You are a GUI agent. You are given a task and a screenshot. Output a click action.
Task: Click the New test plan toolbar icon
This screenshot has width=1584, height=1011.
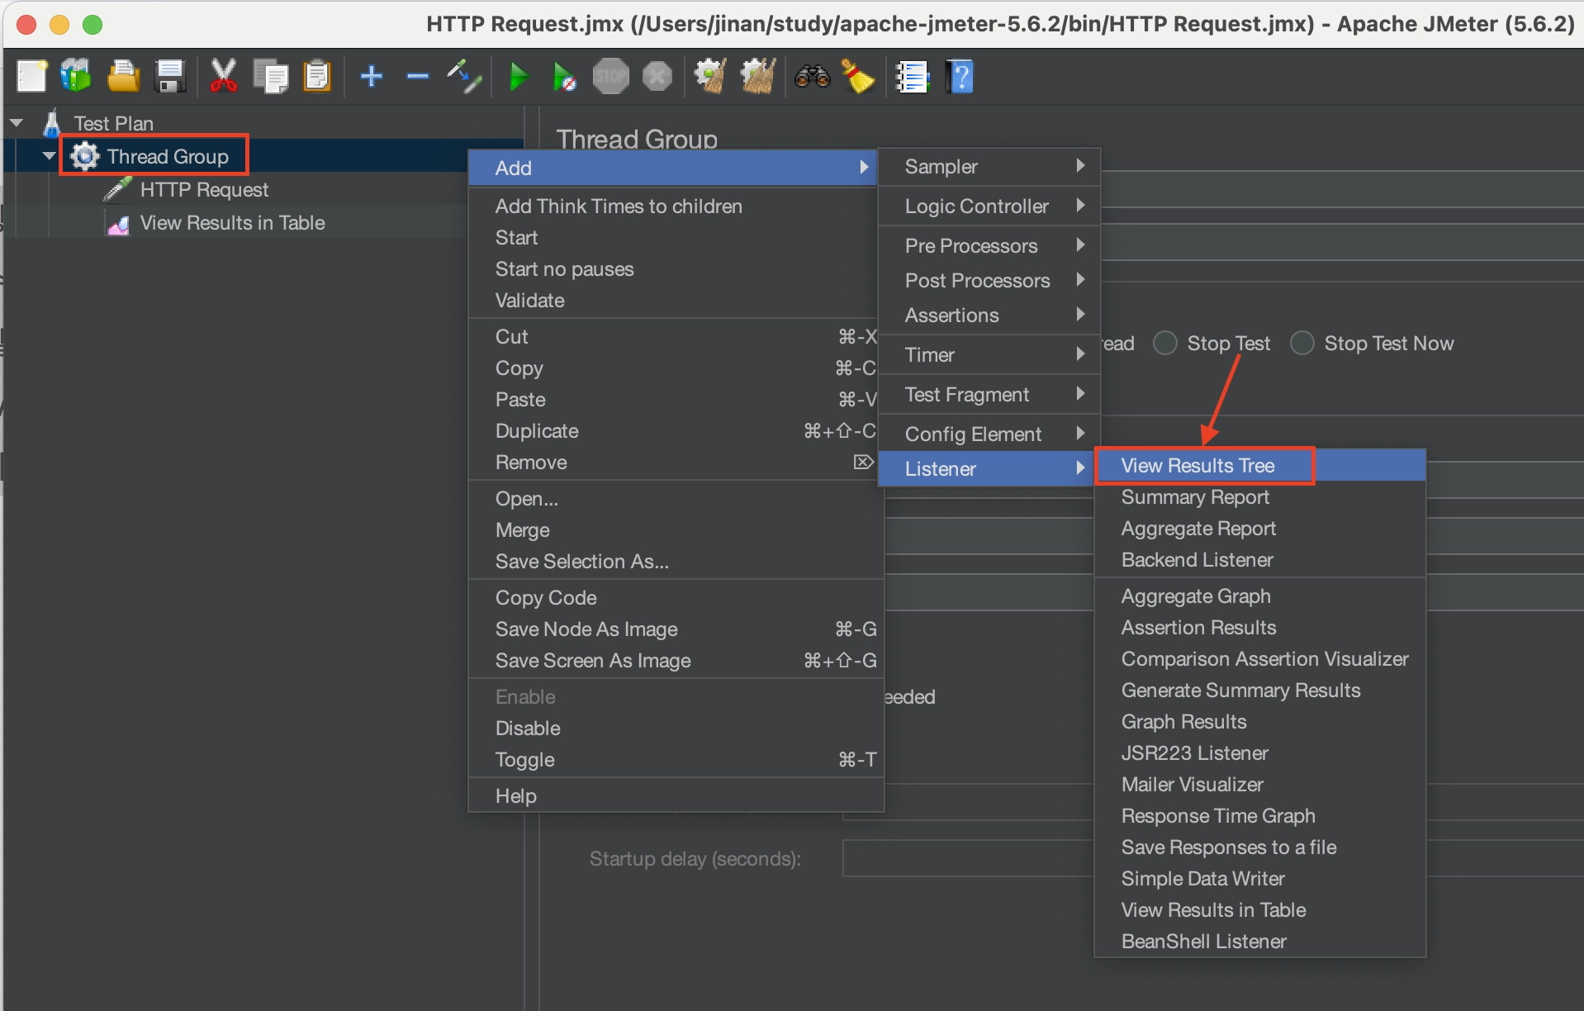(31, 77)
